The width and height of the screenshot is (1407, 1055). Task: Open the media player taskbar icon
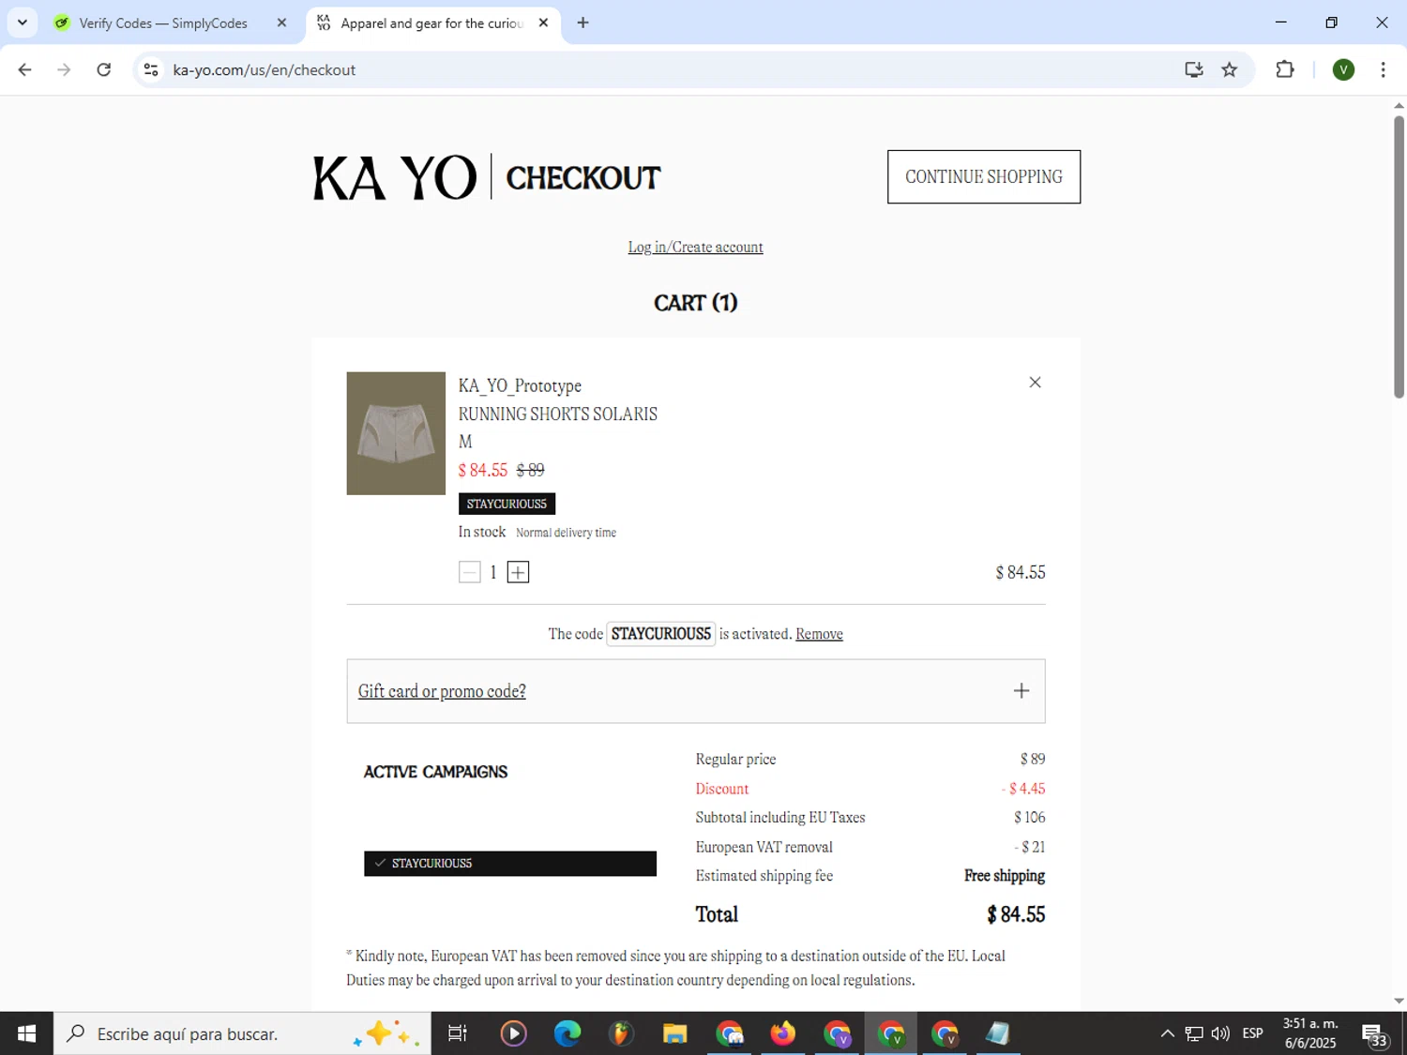[x=513, y=1033]
